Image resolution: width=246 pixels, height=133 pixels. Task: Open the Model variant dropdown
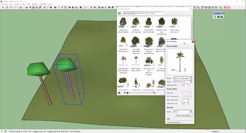183,78
